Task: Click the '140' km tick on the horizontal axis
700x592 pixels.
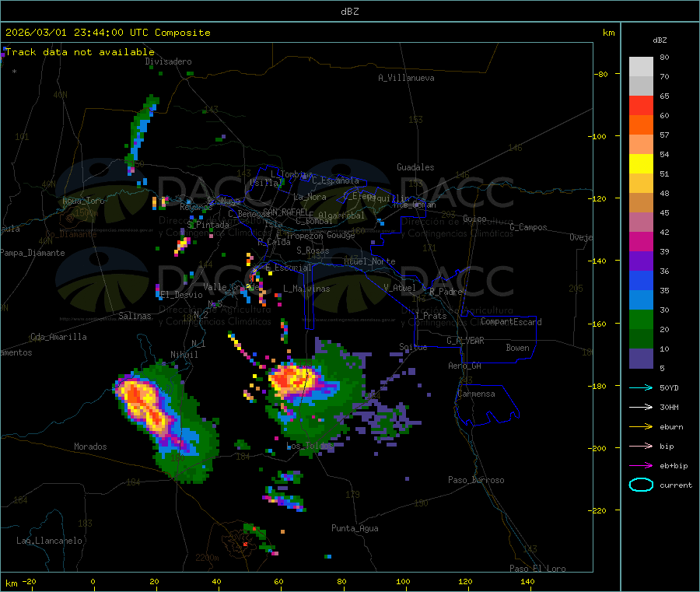Action: 527,581
